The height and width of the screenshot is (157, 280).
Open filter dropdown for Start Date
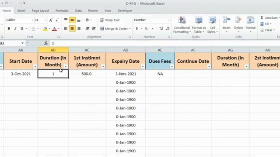[x=35, y=67]
